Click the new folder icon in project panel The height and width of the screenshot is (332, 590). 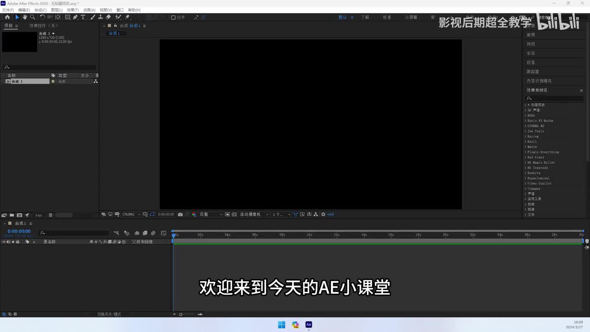tap(12, 215)
